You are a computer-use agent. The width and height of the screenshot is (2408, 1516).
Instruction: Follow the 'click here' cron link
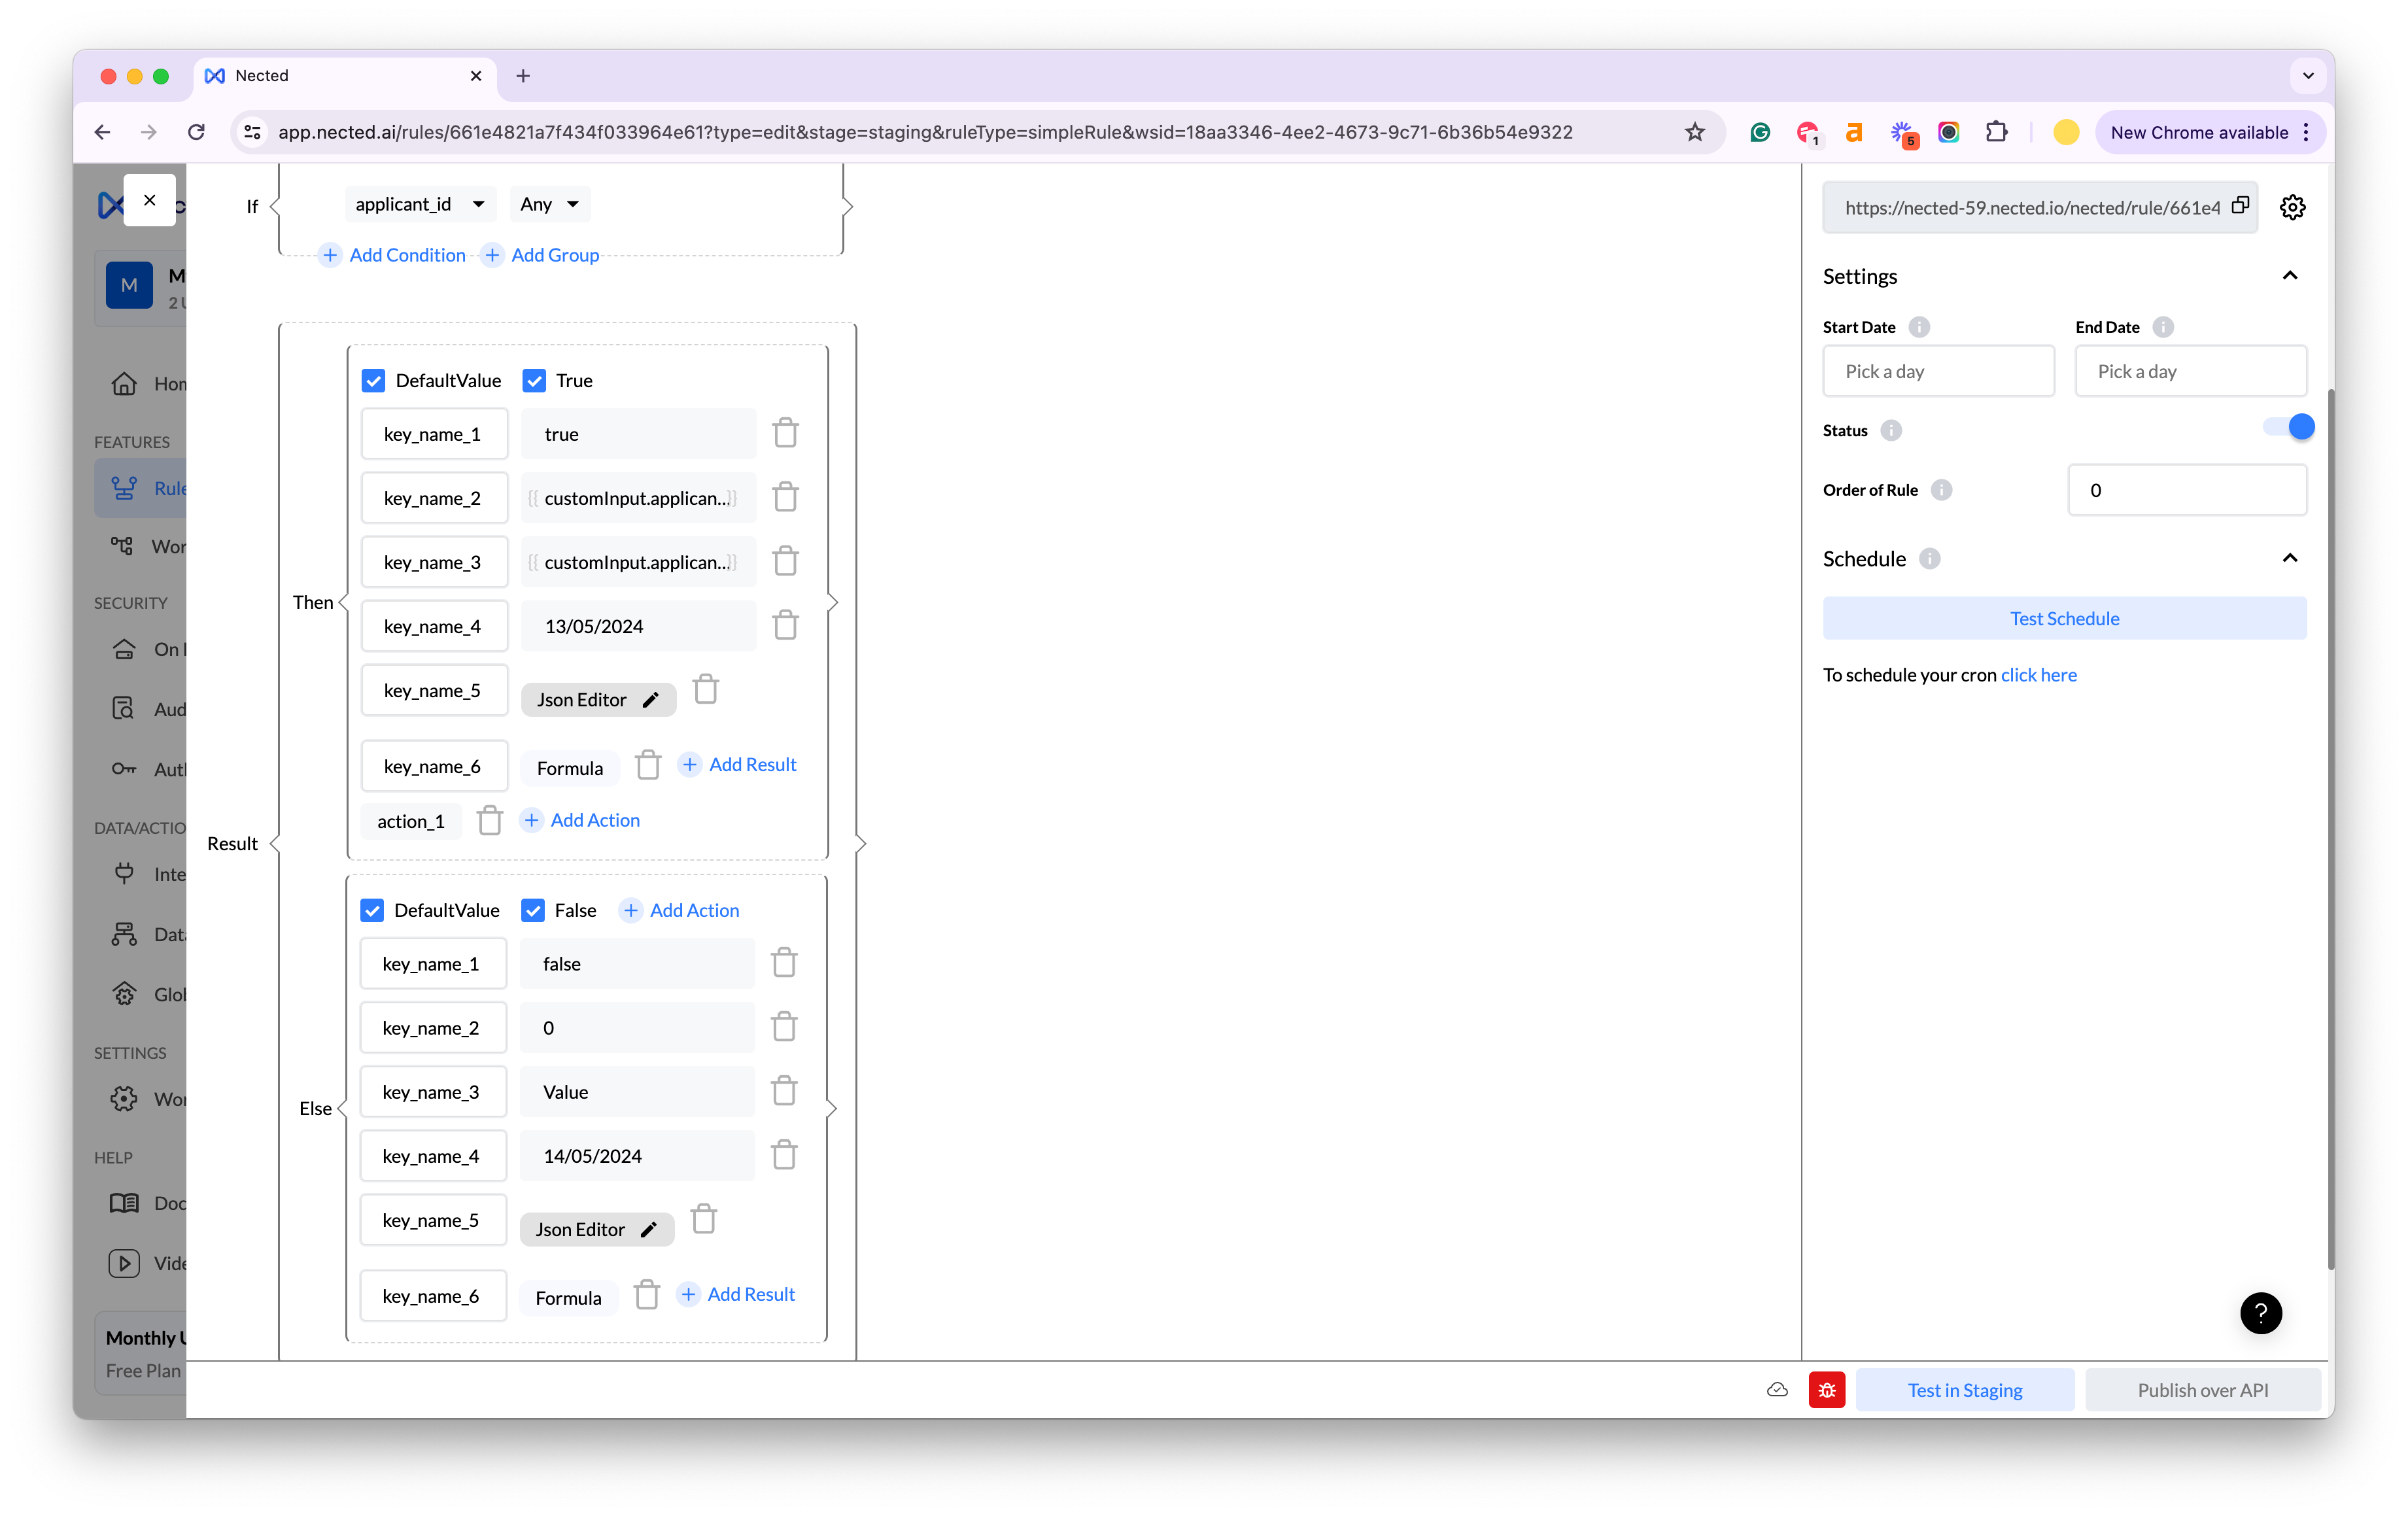[x=2038, y=675]
